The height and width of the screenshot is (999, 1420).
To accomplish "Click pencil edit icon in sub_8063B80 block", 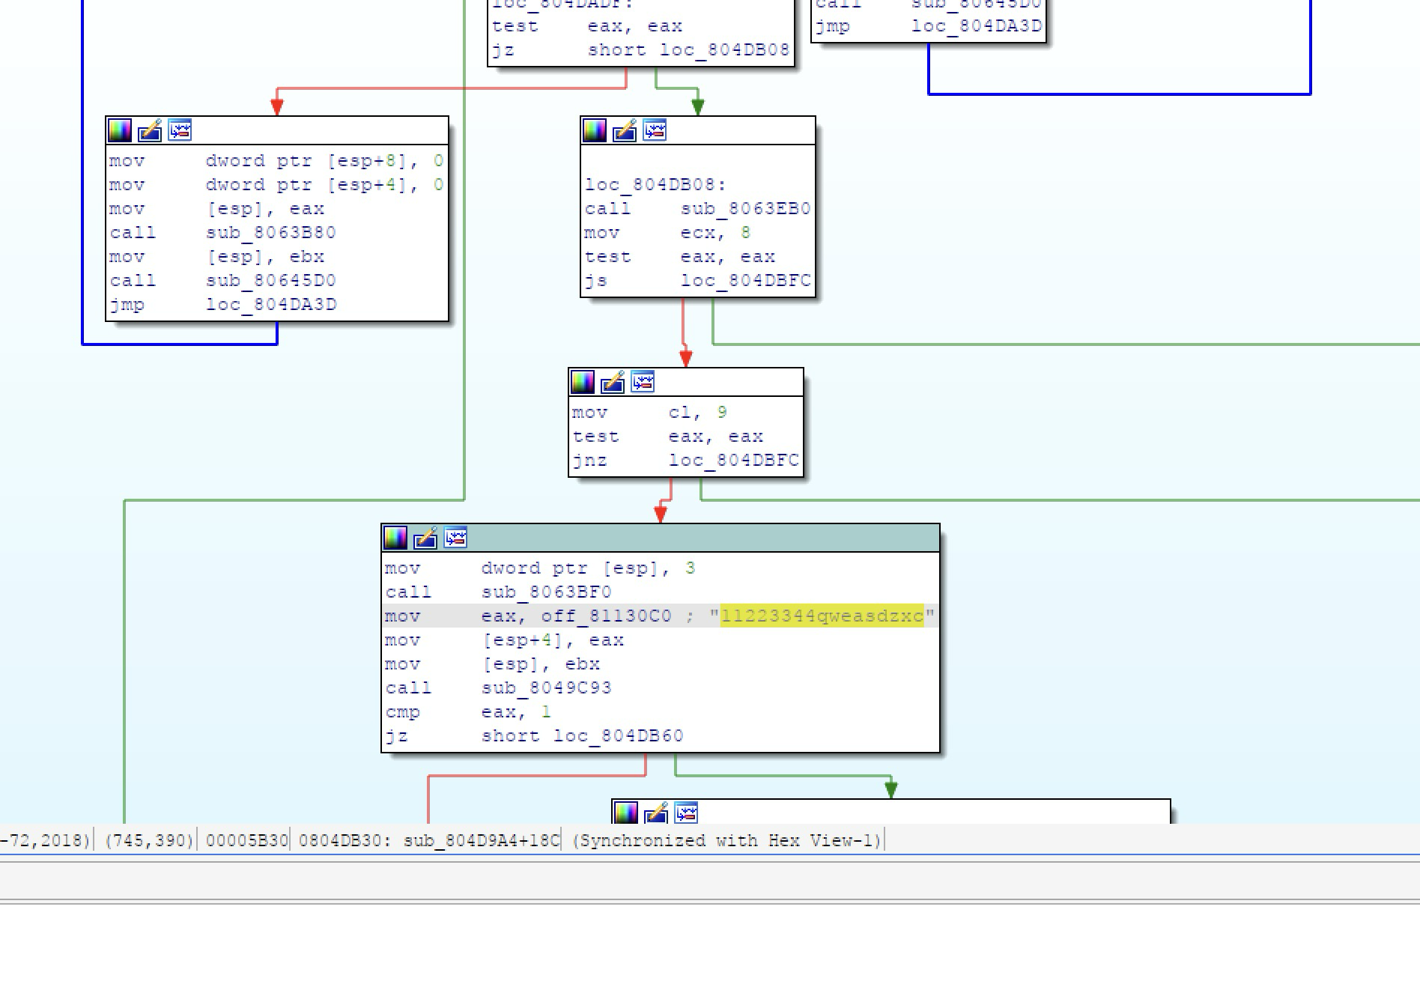I will coord(150,131).
